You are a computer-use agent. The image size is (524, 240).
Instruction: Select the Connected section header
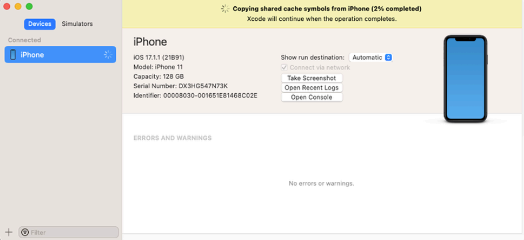(x=25, y=40)
